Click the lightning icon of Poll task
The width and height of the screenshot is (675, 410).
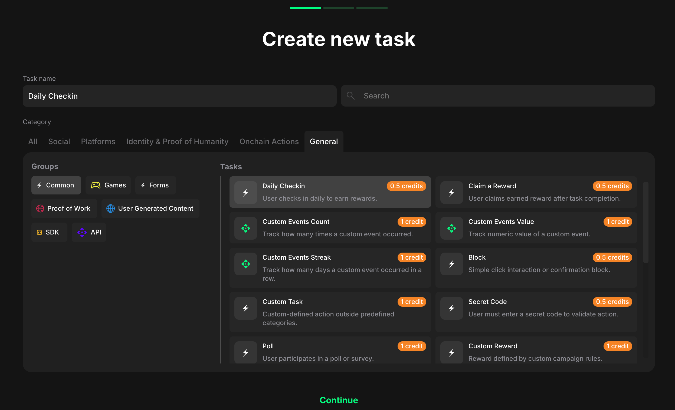(x=245, y=352)
